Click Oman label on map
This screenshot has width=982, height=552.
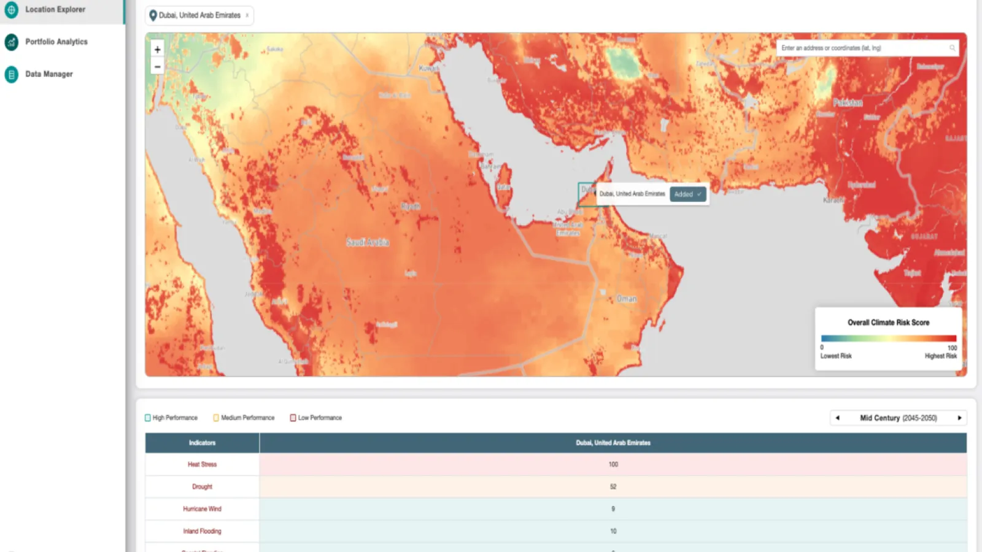[627, 299]
